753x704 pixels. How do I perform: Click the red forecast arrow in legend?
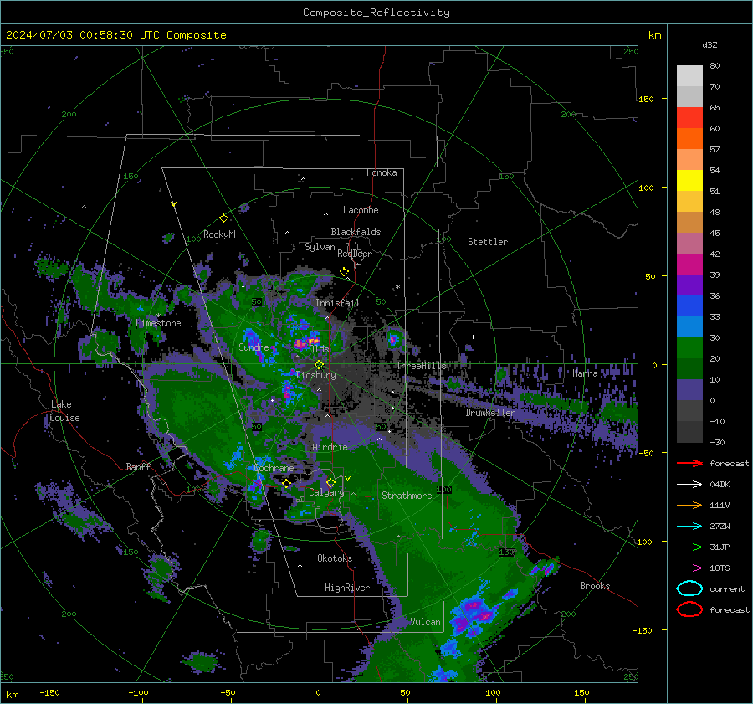[x=689, y=463]
